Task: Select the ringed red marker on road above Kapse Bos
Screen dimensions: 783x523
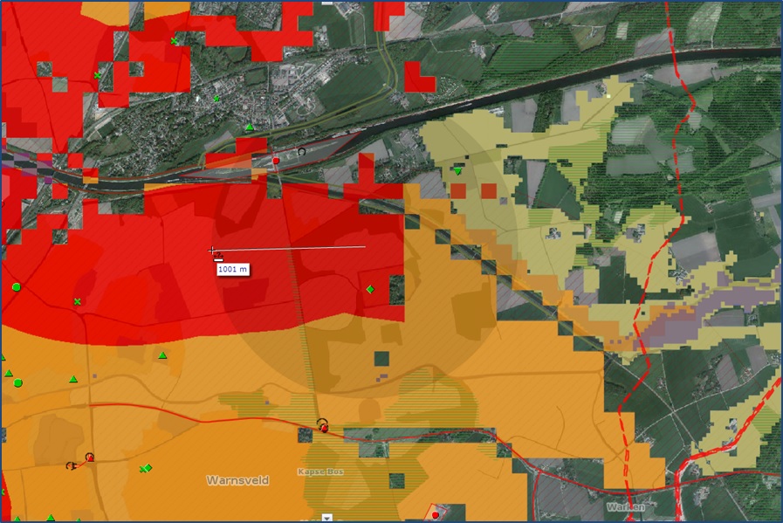Action: click(x=324, y=426)
